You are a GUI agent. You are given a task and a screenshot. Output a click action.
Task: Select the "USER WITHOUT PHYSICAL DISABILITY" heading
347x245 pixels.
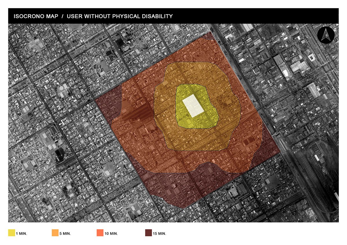coord(120,16)
